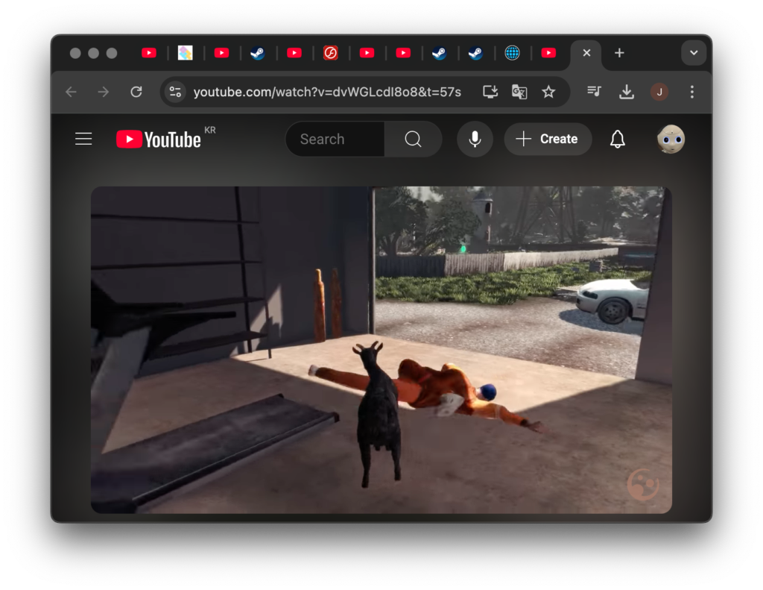Open the YouTube account avatar menu
This screenshot has width=763, height=590.
671,139
